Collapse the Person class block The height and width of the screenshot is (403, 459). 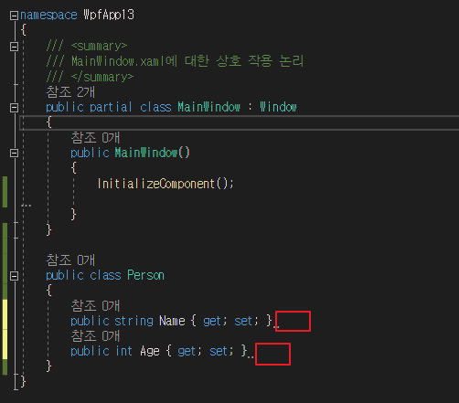pos(14,276)
